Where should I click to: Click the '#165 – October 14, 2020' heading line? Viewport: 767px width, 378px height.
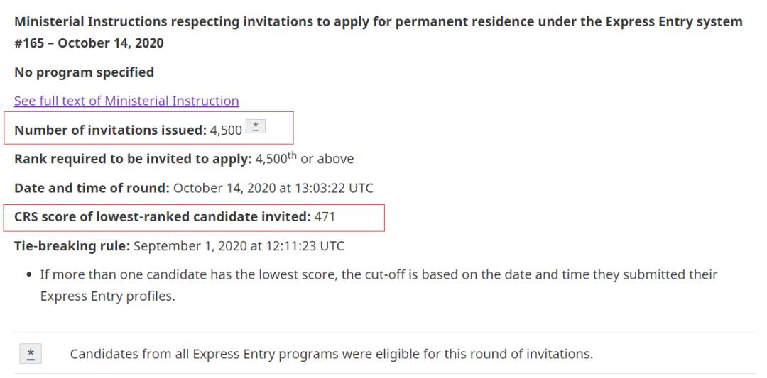pyautogui.click(x=89, y=43)
